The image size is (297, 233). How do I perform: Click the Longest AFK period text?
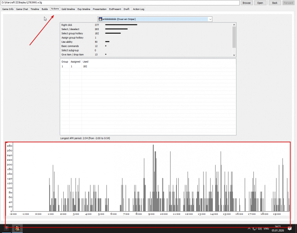[x=85, y=138]
